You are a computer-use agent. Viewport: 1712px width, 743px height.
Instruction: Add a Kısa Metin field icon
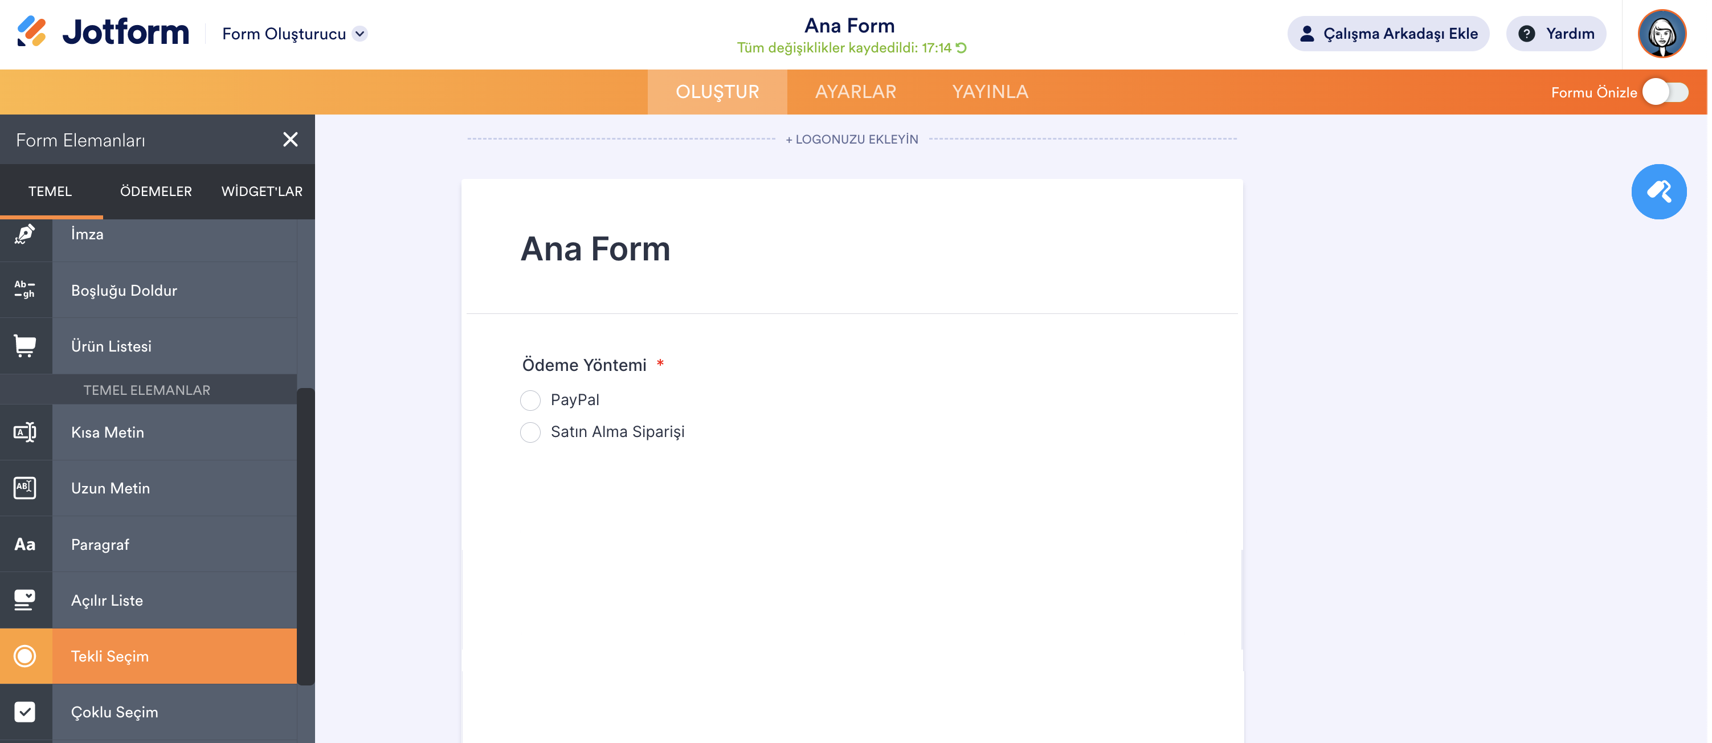(25, 432)
